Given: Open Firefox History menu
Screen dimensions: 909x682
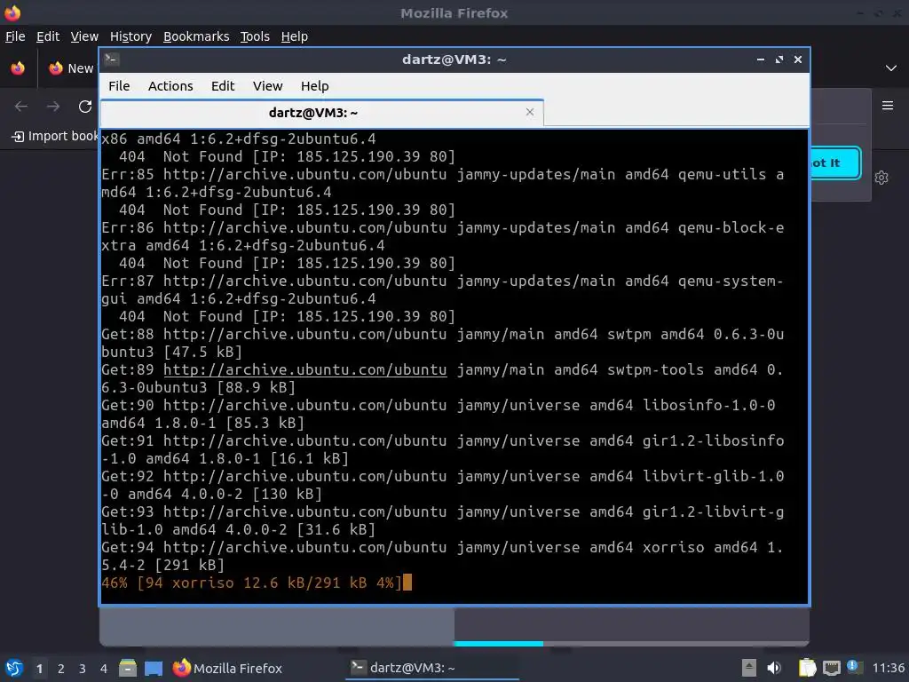Looking at the screenshot, I should pyautogui.click(x=130, y=36).
